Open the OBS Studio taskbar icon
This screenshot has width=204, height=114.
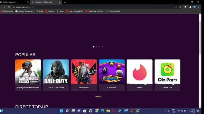tap(132, 111)
